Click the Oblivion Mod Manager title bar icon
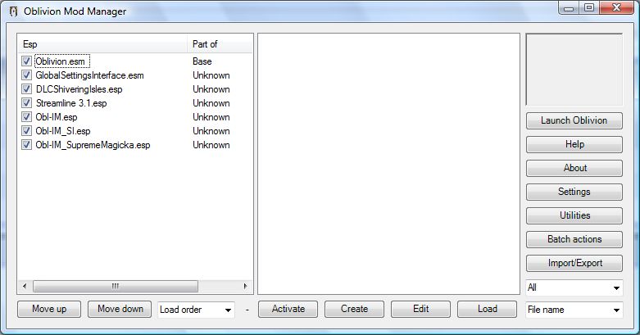The image size is (640, 335). coord(13,11)
